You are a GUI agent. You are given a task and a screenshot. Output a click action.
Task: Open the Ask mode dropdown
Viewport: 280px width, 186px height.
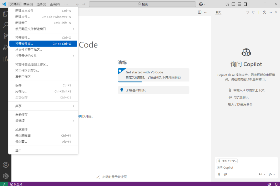(x=262, y=174)
